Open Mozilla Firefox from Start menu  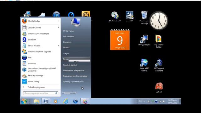41,21
